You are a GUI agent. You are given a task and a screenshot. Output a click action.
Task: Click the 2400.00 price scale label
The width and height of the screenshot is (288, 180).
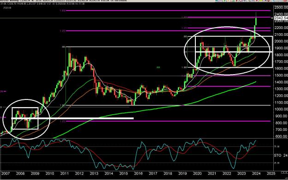(281, 14)
